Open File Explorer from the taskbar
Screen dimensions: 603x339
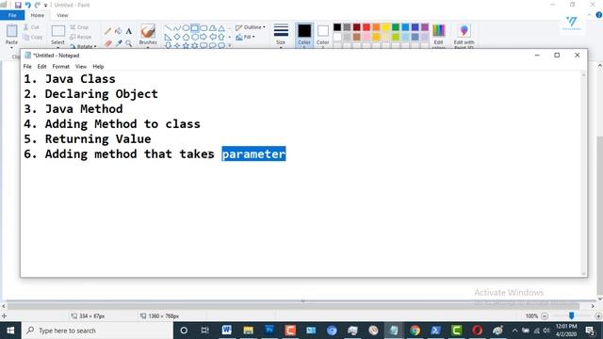pyautogui.click(x=248, y=331)
